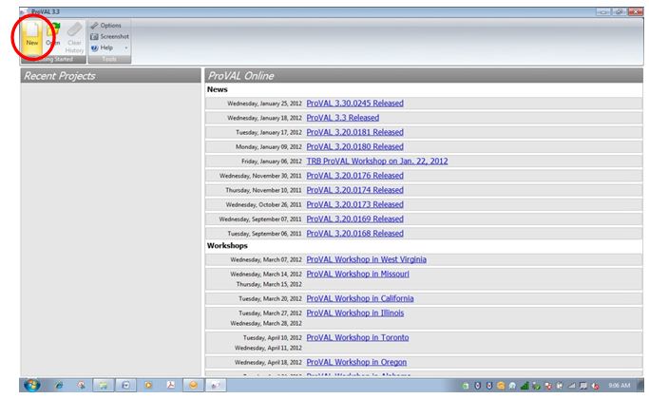Click the ProVAL Online panel header

point(424,76)
